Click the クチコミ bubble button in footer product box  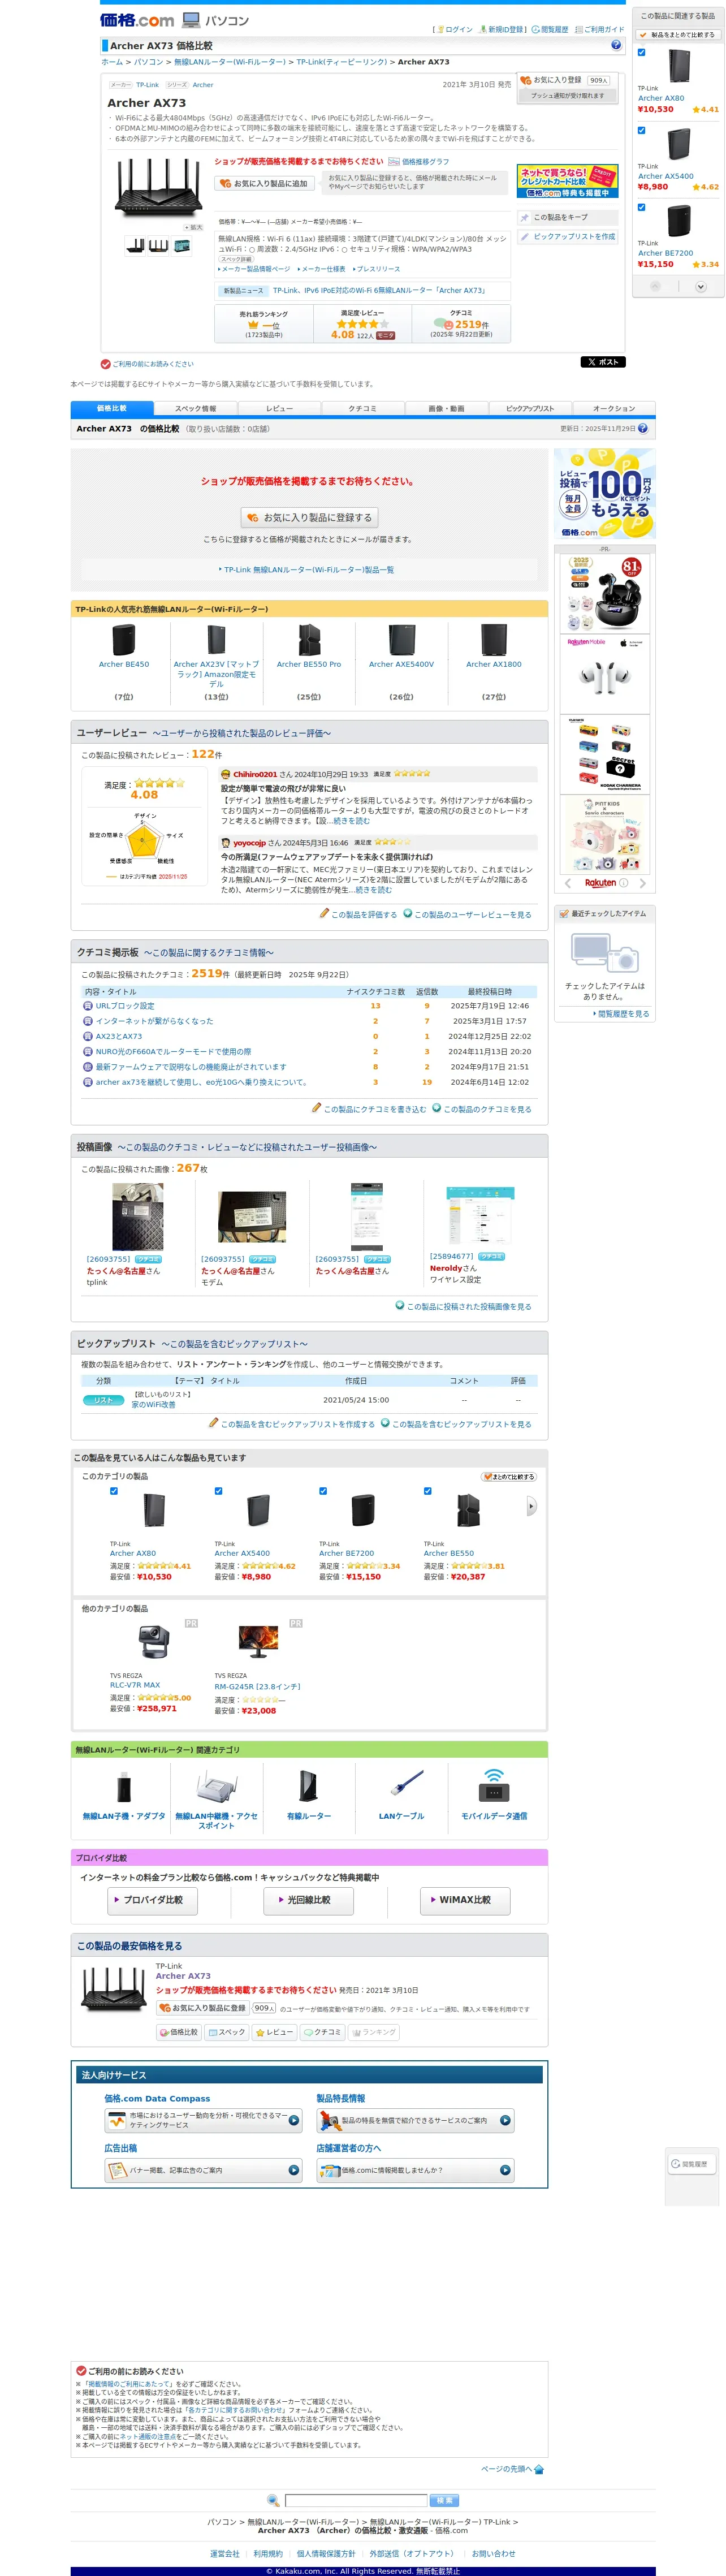pos(323,2032)
